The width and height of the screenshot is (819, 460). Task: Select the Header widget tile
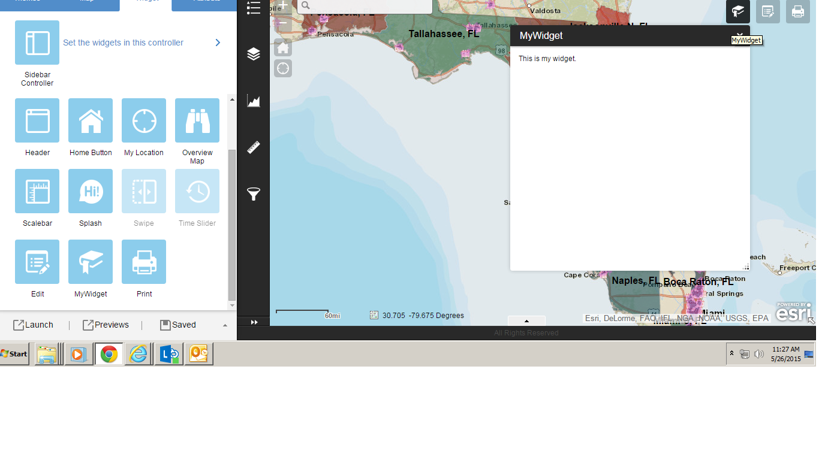pyautogui.click(x=37, y=120)
